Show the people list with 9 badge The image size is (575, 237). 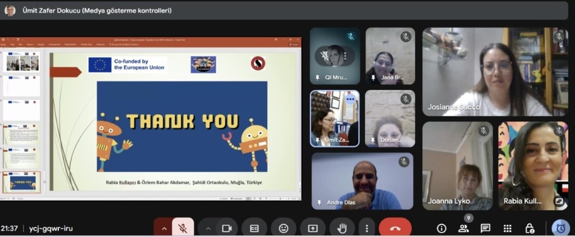pyautogui.click(x=463, y=228)
